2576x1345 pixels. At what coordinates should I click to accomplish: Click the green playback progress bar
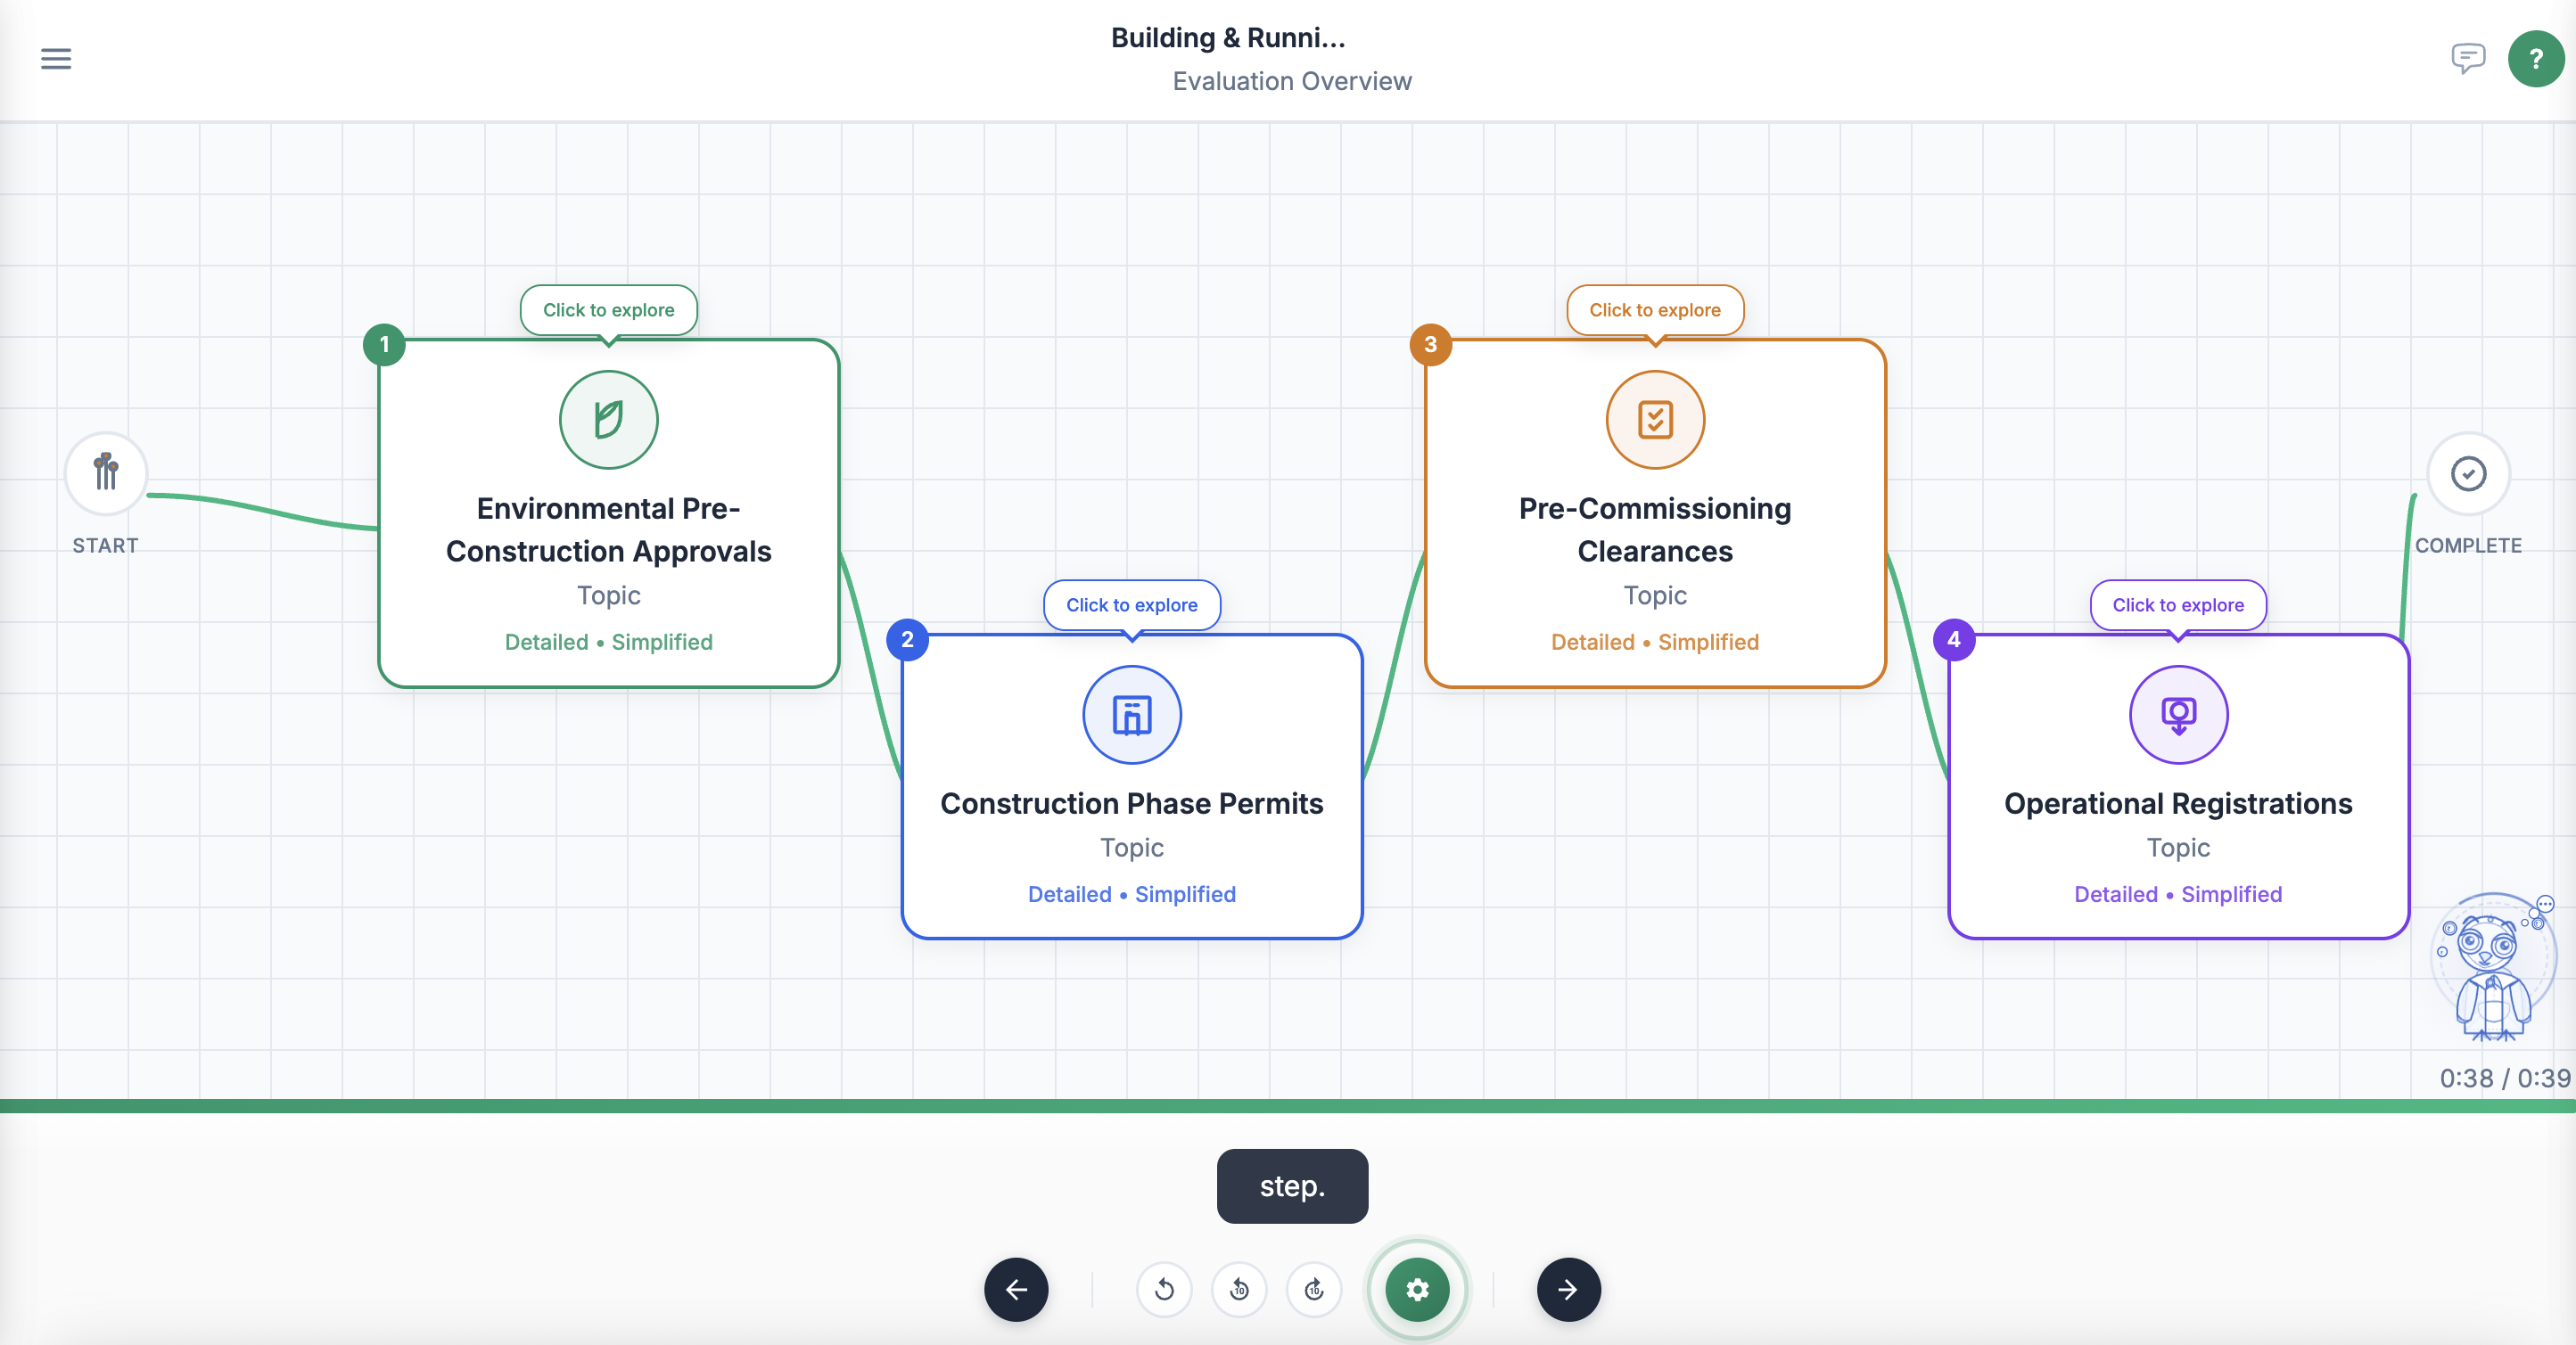pyautogui.click(x=1288, y=1105)
